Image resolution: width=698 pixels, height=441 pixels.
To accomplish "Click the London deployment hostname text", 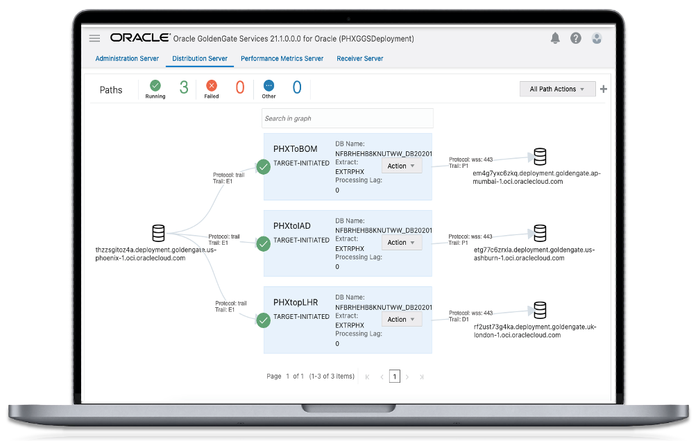I will (x=535, y=331).
